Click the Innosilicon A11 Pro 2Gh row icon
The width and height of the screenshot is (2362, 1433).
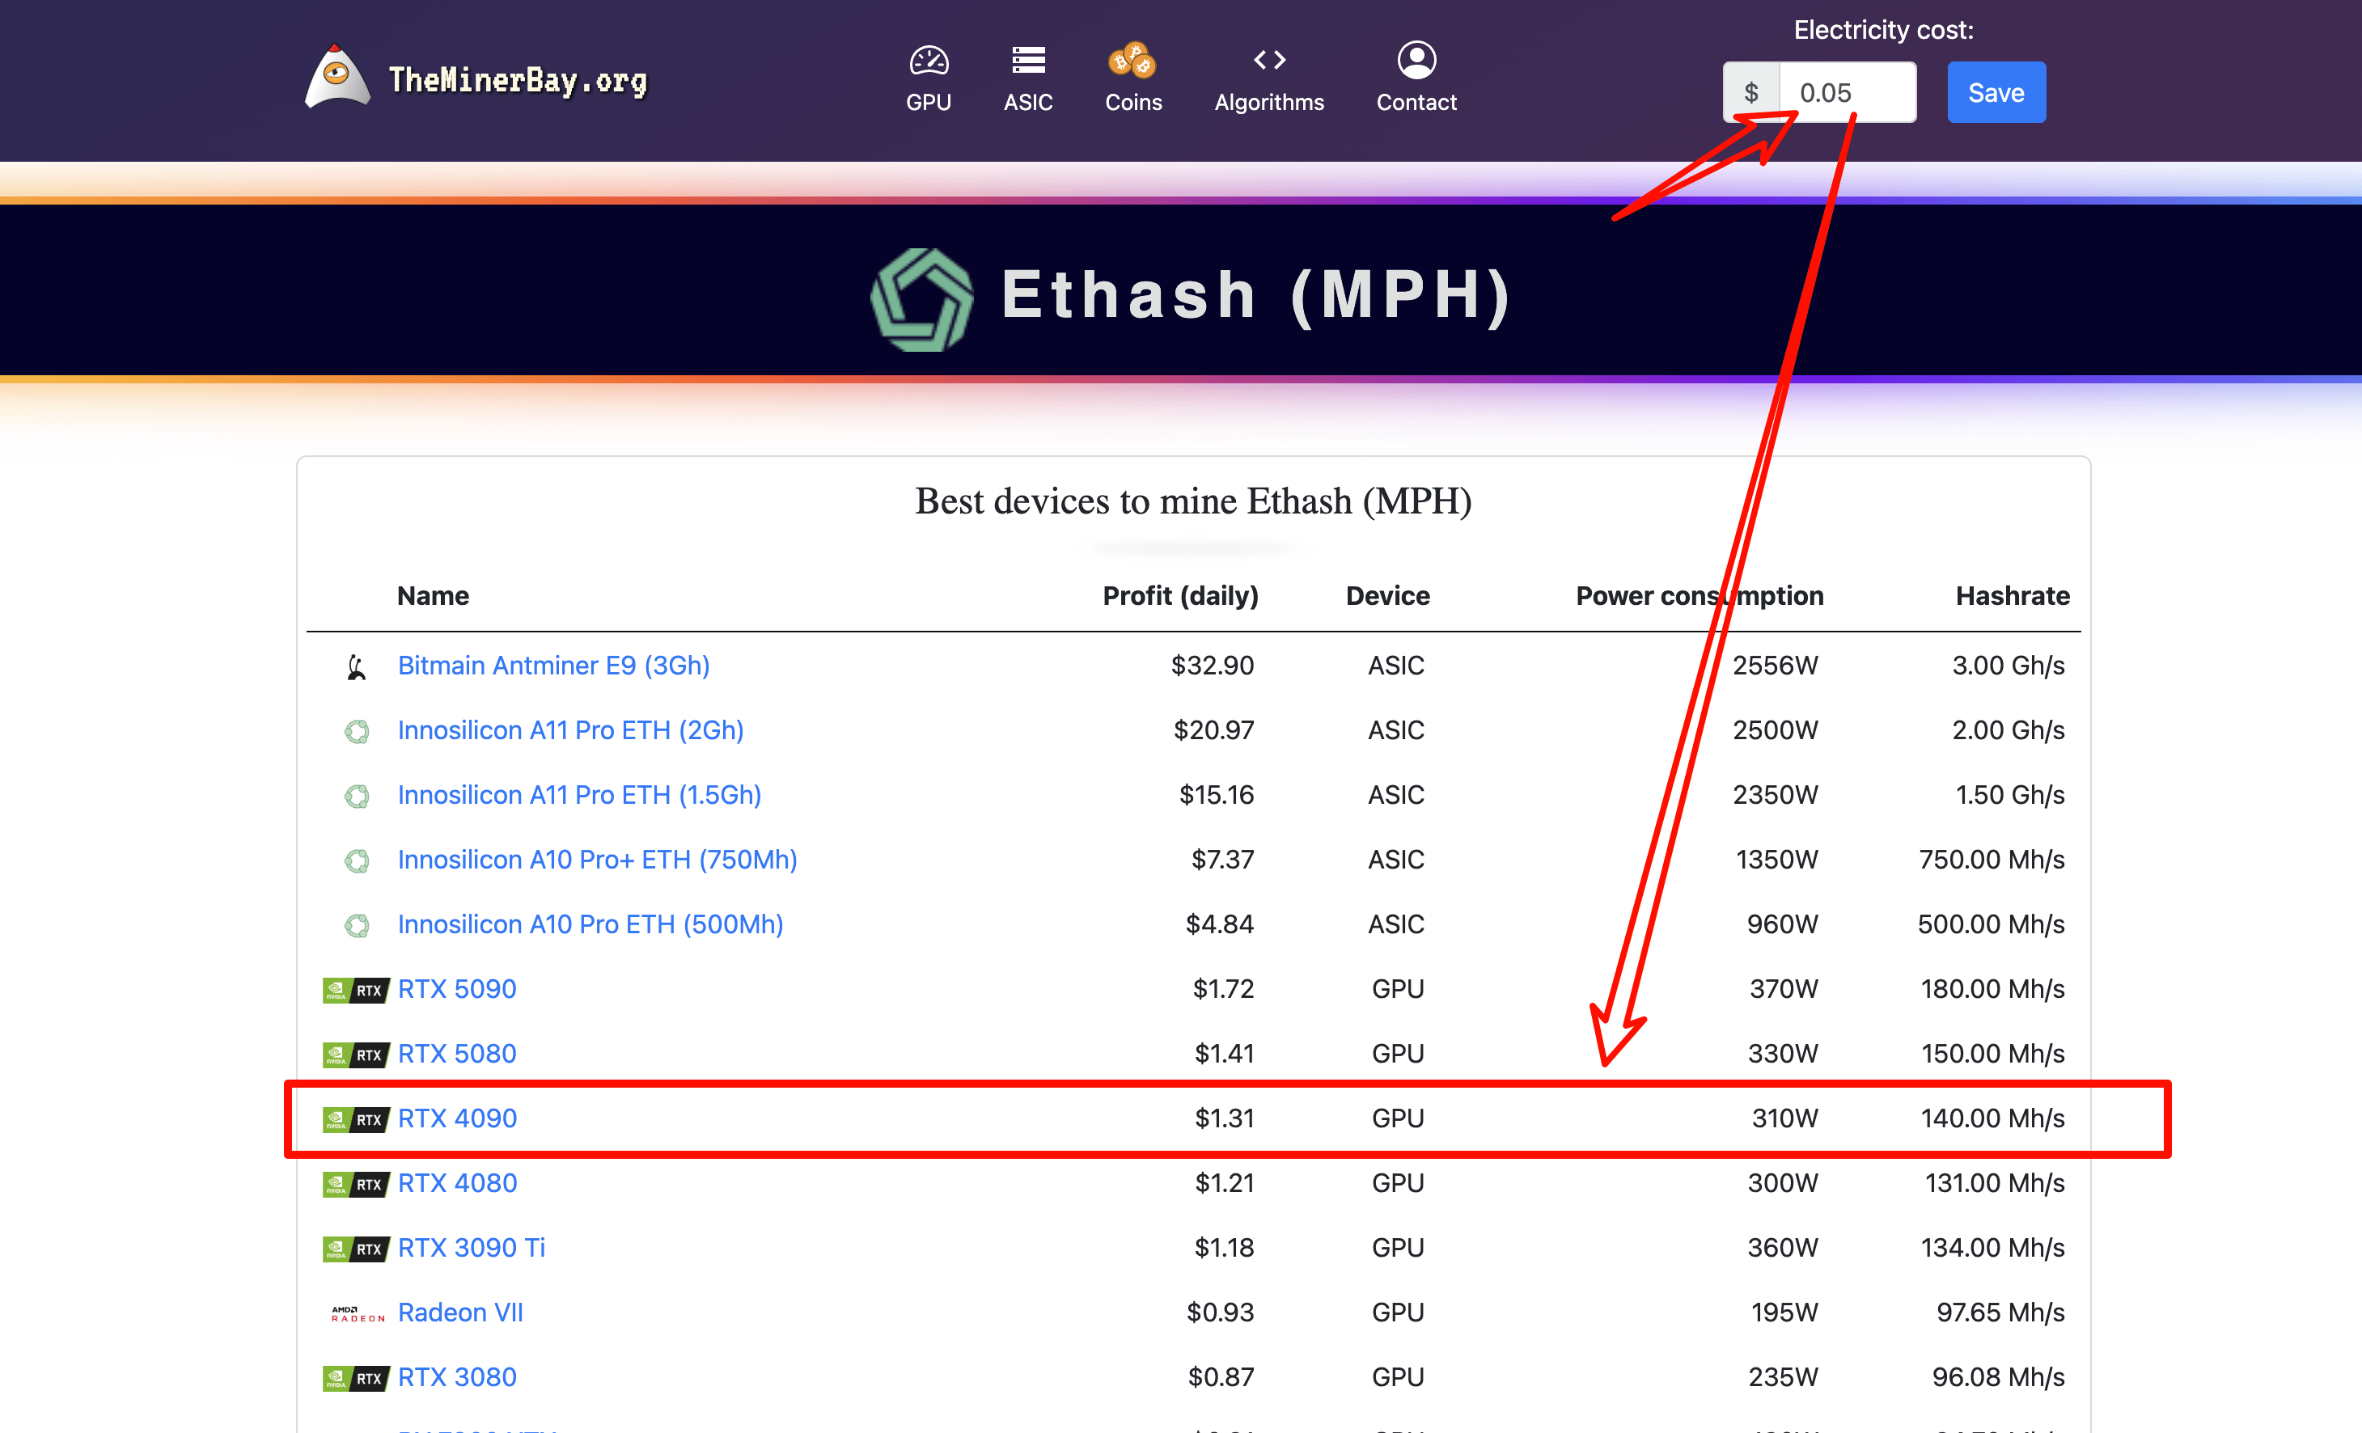pyautogui.click(x=357, y=731)
